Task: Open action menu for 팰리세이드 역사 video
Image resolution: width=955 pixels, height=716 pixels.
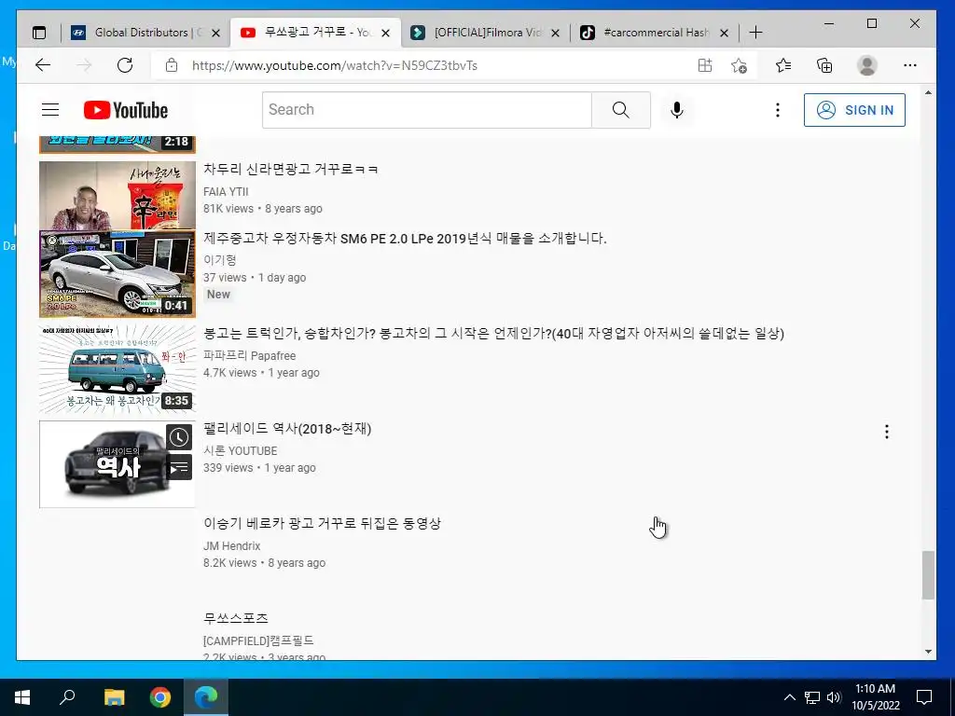Action: pyautogui.click(x=886, y=432)
